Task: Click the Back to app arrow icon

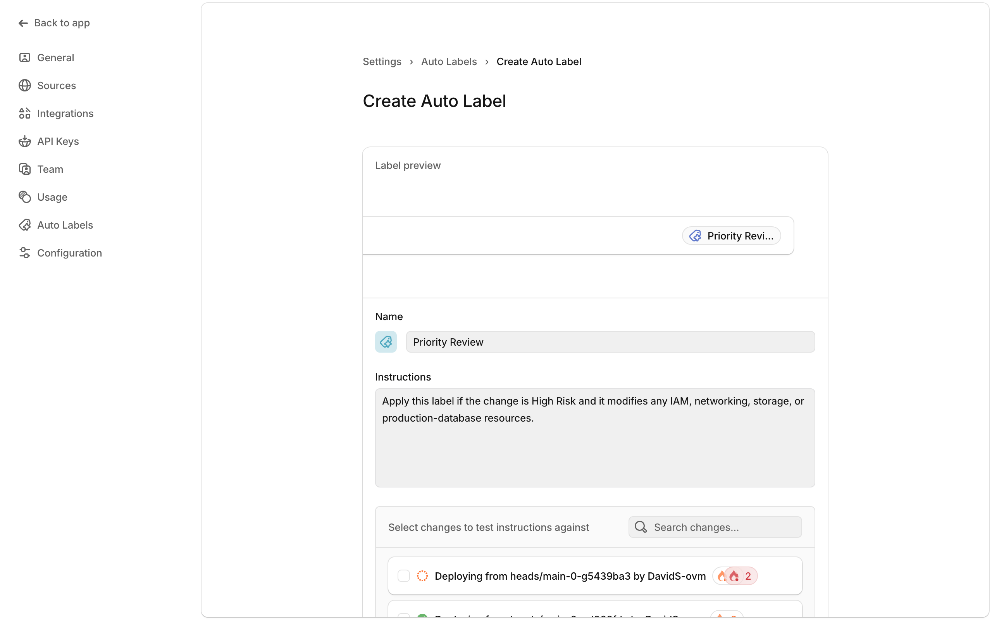Action: click(23, 23)
